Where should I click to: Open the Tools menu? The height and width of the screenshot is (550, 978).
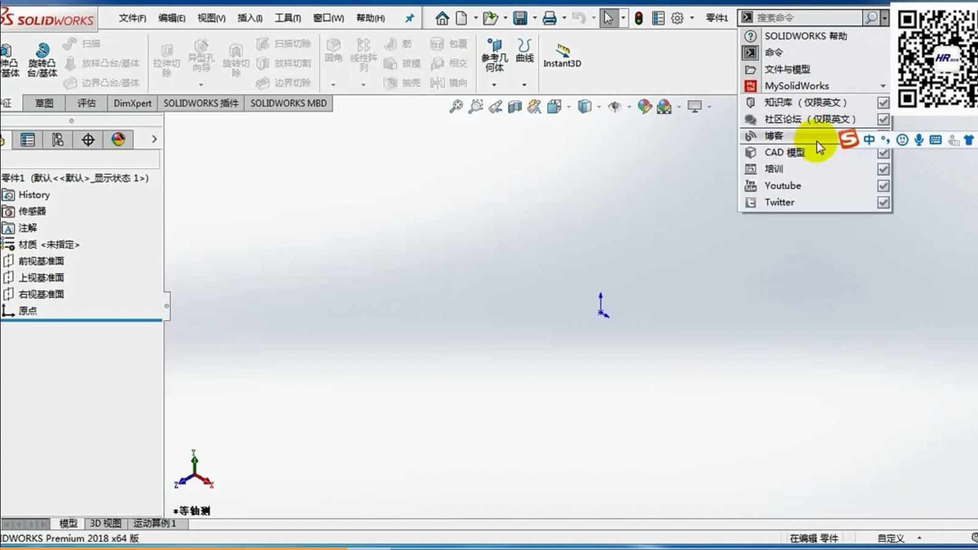[287, 18]
